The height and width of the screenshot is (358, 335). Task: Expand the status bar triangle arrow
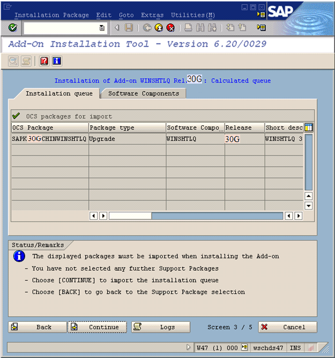click(188, 347)
